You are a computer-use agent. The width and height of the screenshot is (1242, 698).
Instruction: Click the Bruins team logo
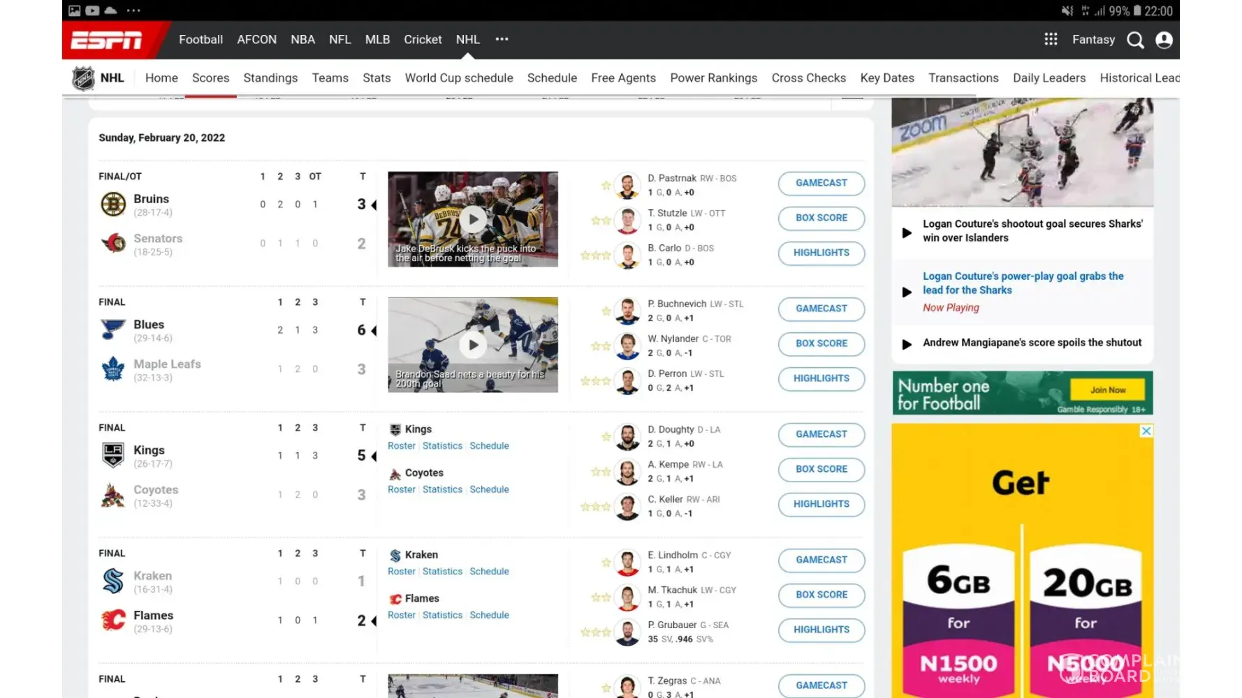[113, 205]
